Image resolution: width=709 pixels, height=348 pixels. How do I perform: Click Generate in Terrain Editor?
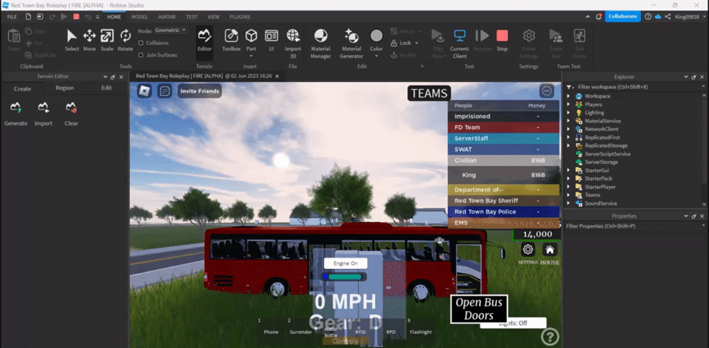pyautogui.click(x=16, y=114)
